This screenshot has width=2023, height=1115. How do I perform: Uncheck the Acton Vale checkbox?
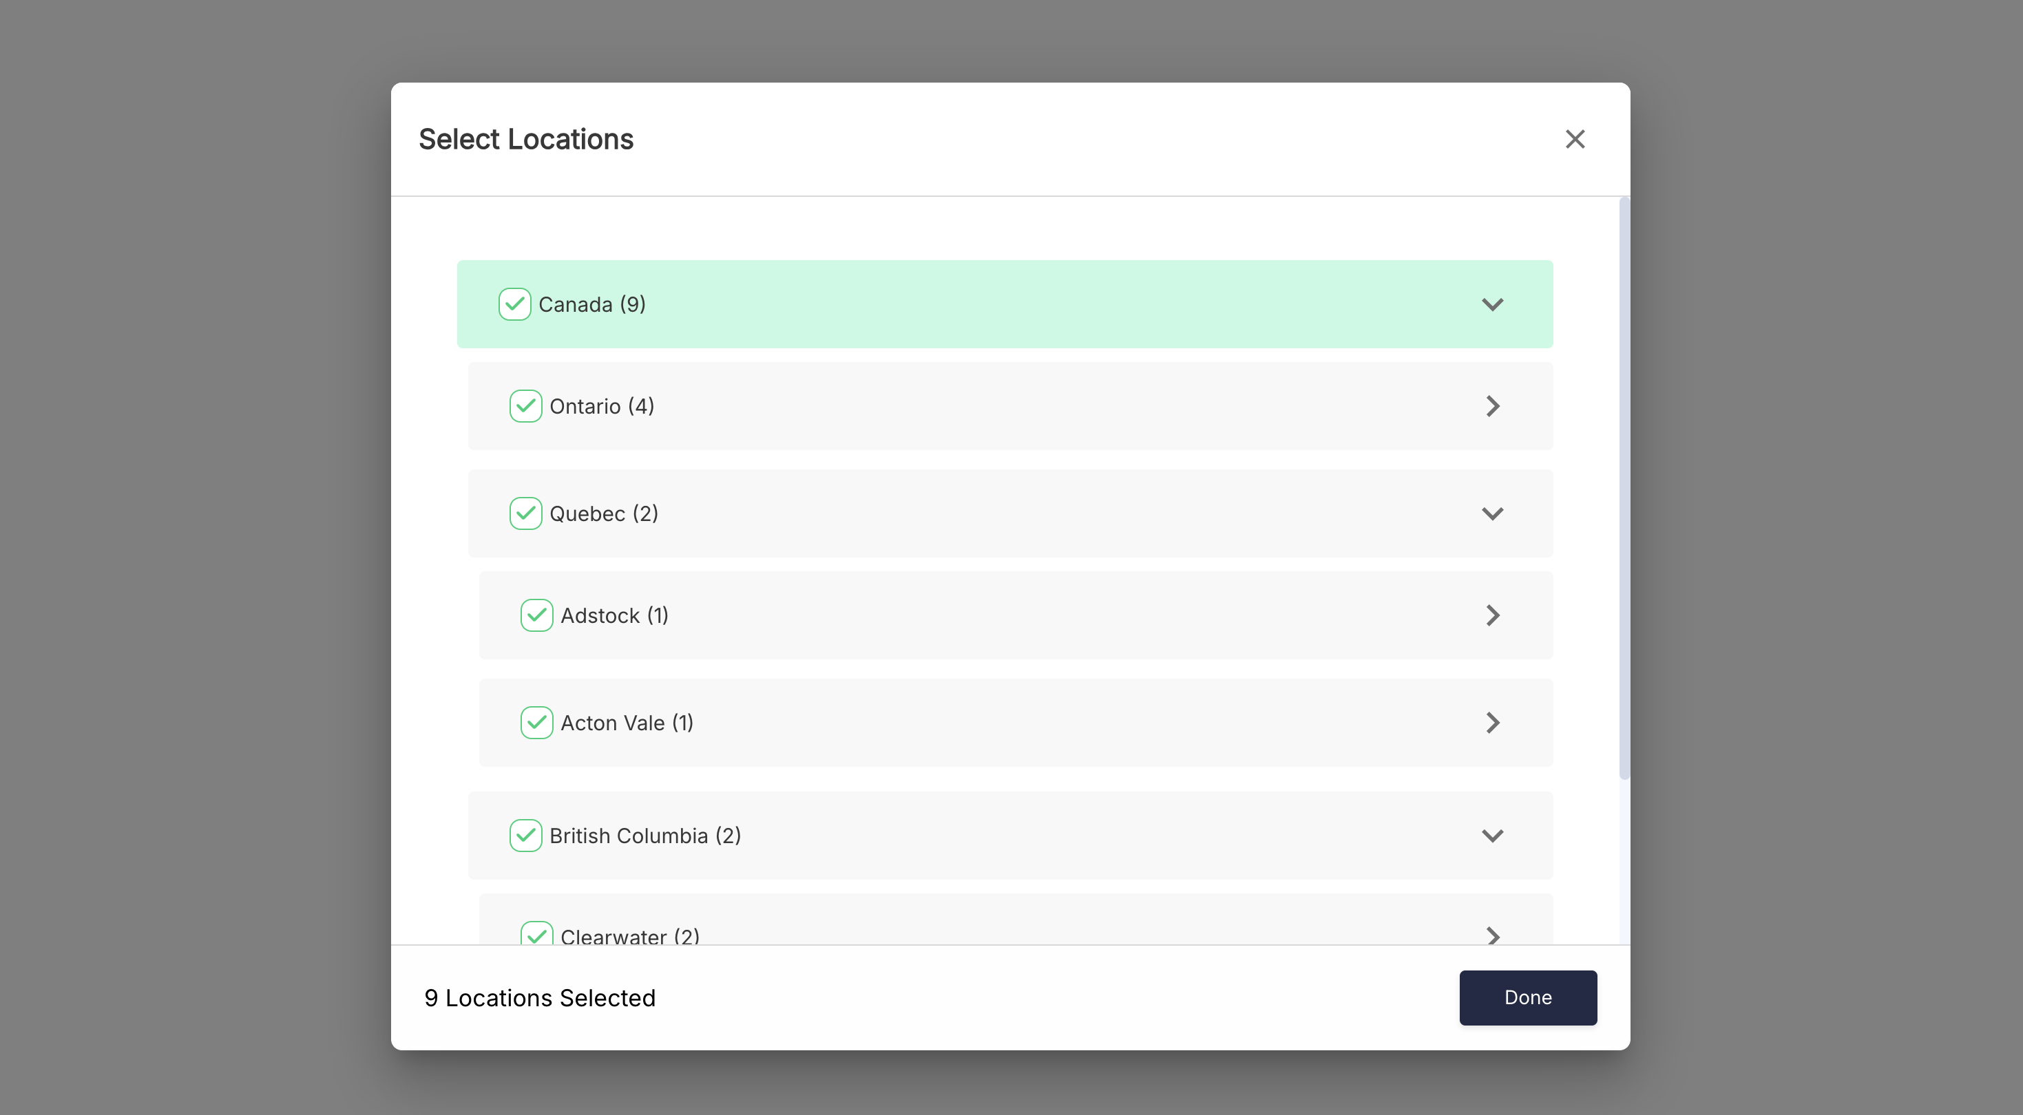tap(536, 723)
